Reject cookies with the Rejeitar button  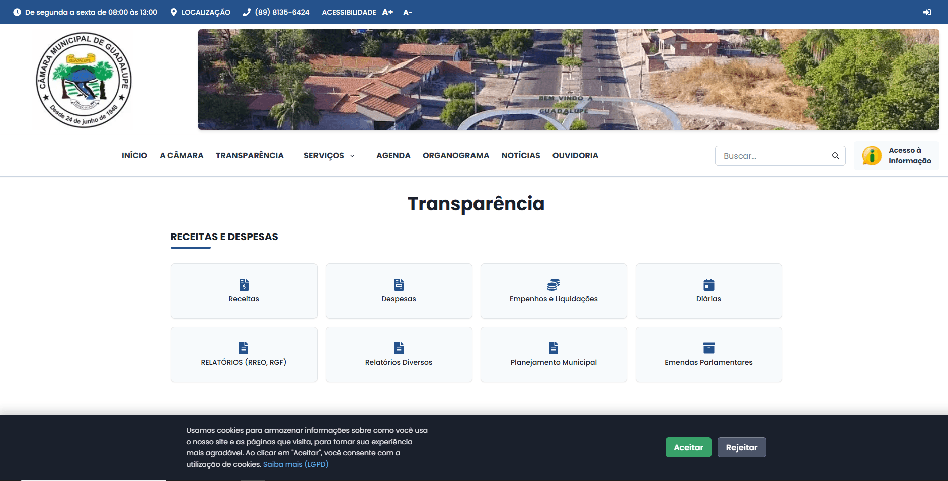(x=741, y=447)
